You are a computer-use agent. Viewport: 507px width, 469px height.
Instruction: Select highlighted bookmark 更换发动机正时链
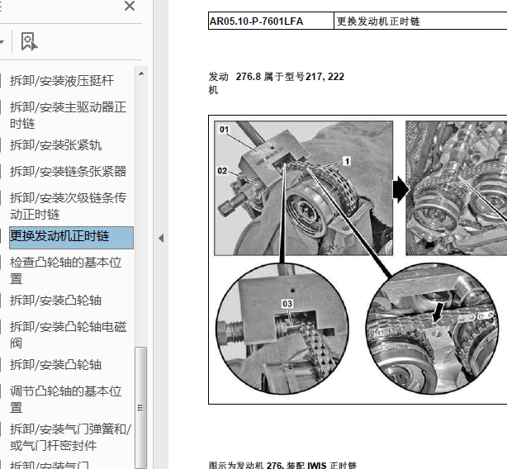71,238
